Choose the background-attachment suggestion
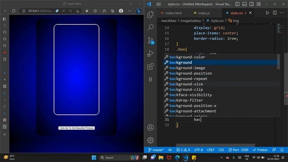The image size is (288, 162). tap(220, 111)
